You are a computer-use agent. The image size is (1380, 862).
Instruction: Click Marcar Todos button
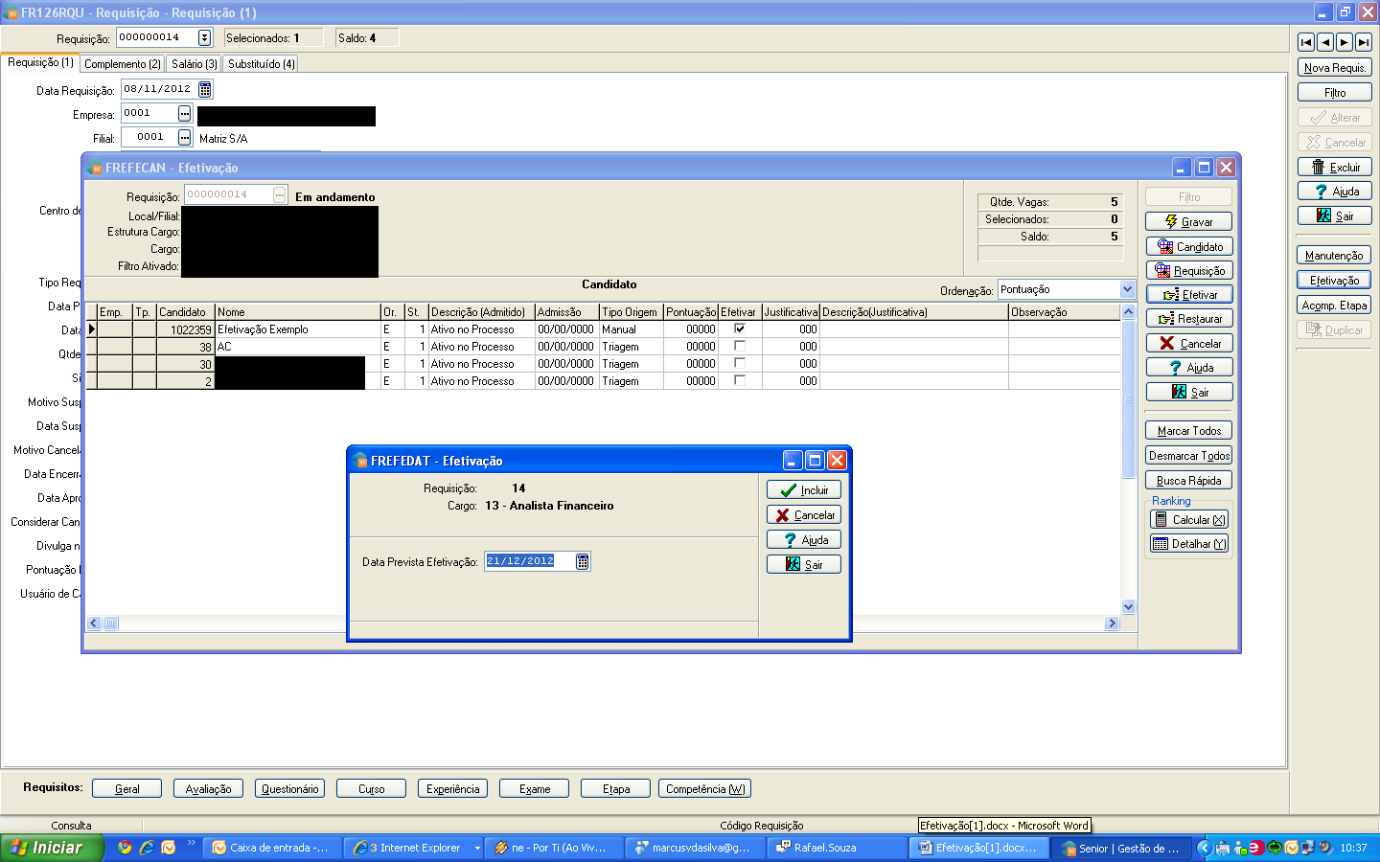pos(1189,430)
